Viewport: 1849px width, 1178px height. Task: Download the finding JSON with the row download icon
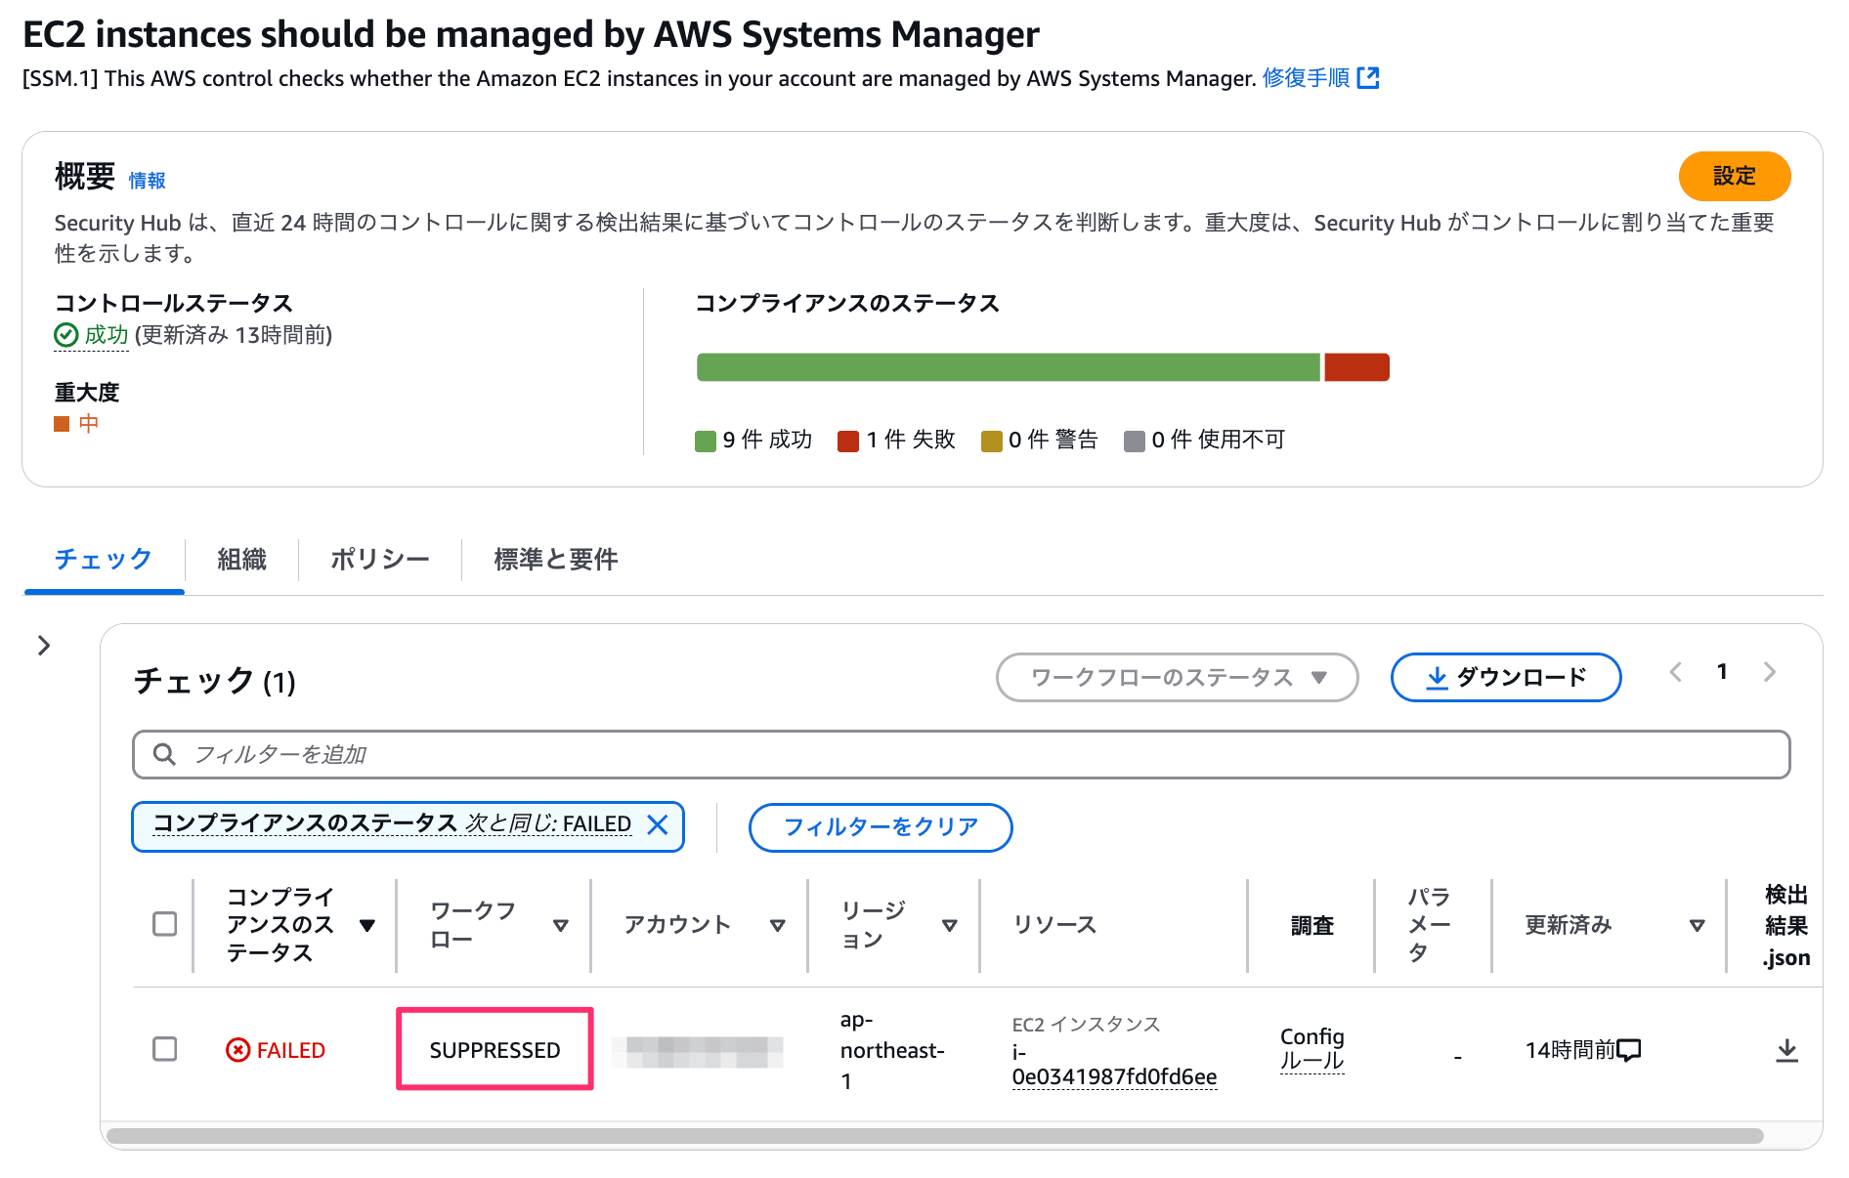pos(1786,1050)
